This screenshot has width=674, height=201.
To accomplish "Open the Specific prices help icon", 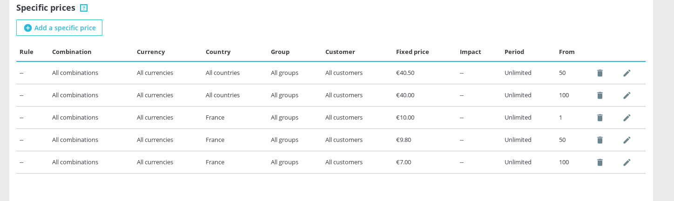I will (84, 8).
